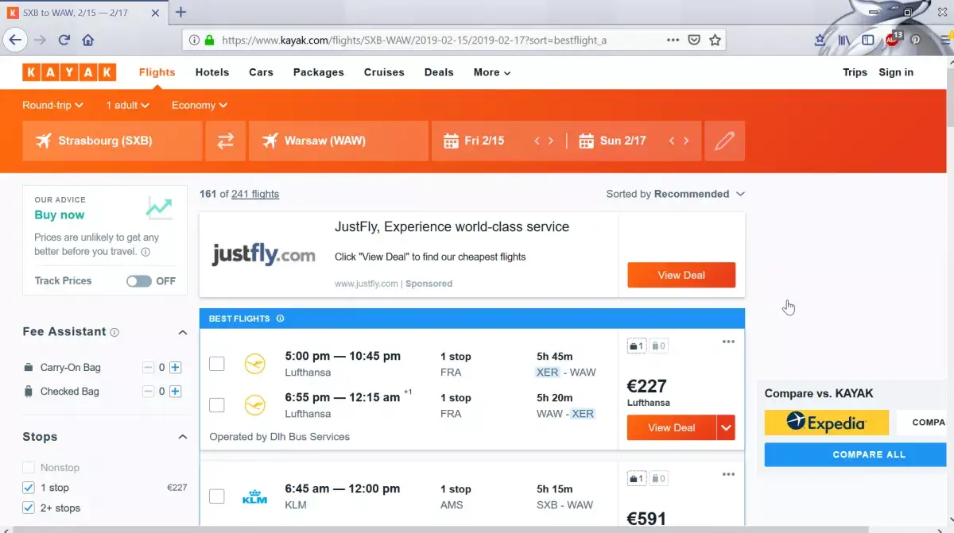
Task: Open 1 adult travelers dropdown
Action: pyautogui.click(x=127, y=105)
